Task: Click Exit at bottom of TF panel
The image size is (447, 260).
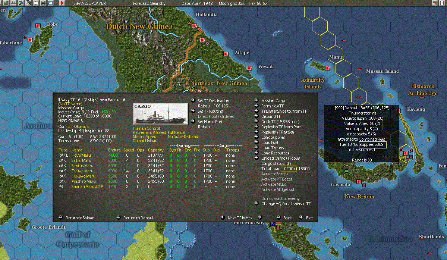Action: click(309, 218)
